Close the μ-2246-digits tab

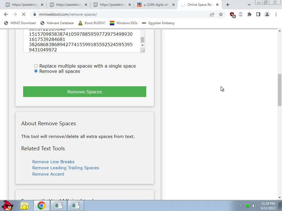pyautogui.click(x=173, y=5)
